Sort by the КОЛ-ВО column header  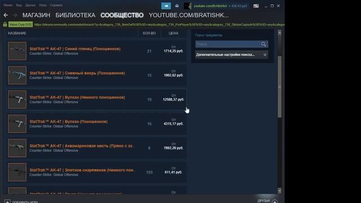coord(149,33)
